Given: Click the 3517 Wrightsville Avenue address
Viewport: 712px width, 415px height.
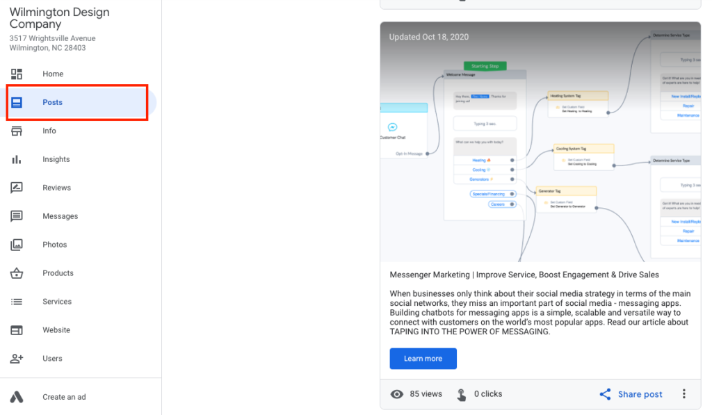Looking at the screenshot, I should coord(53,43).
